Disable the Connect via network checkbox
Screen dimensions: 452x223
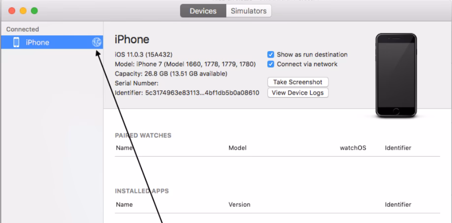(270, 64)
